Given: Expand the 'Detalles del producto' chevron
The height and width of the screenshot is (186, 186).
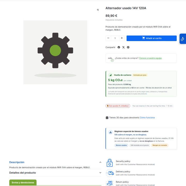Looking at the screenshot, I should point(100,173).
